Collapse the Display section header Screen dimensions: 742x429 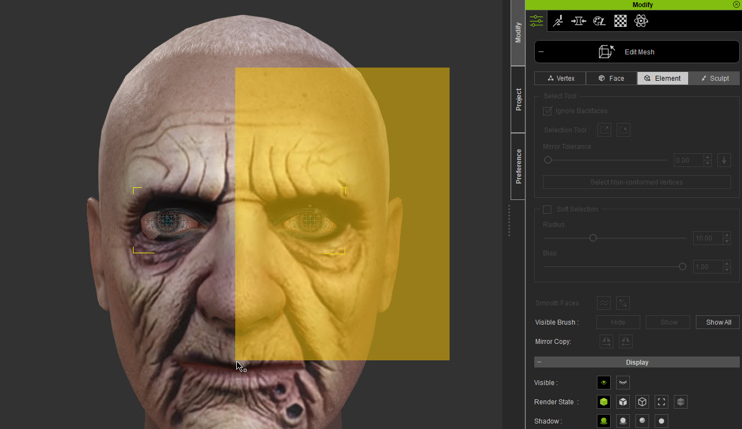[636, 363]
